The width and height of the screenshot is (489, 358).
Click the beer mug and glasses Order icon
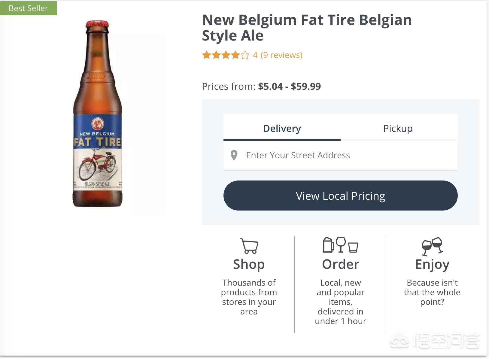click(x=340, y=245)
